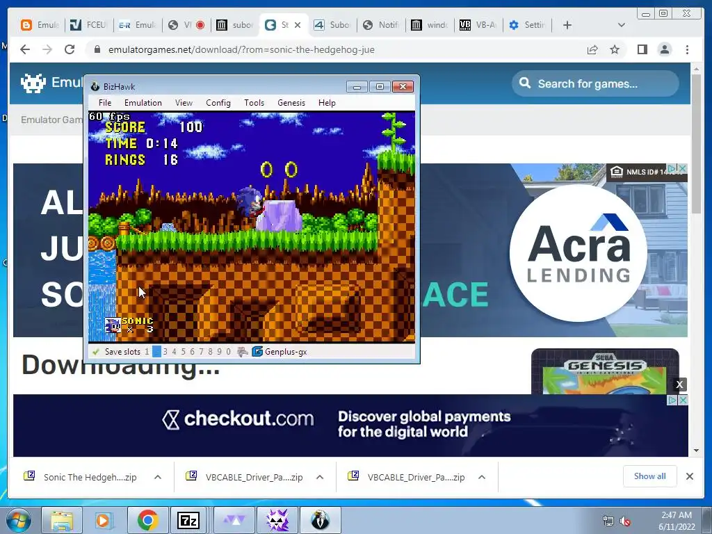Open the Config menu in BizHawk

click(x=218, y=103)
